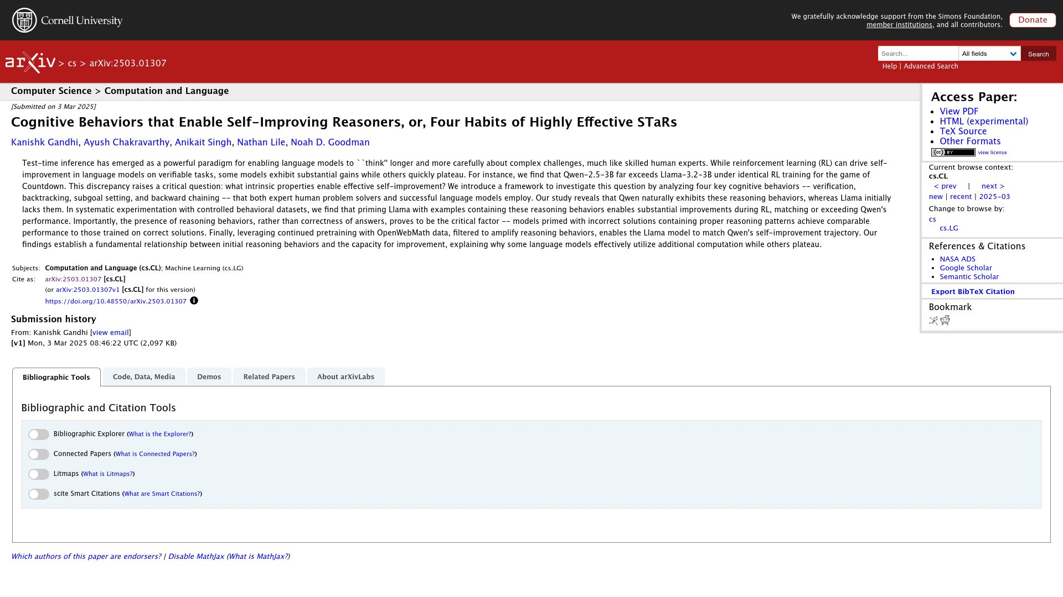Open HTML (experimental) version link
Image resolution: width=1063 pixels, height=597 pixels.
[984, 122]
